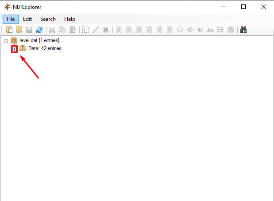Open the Help menu

coord(69,19)
